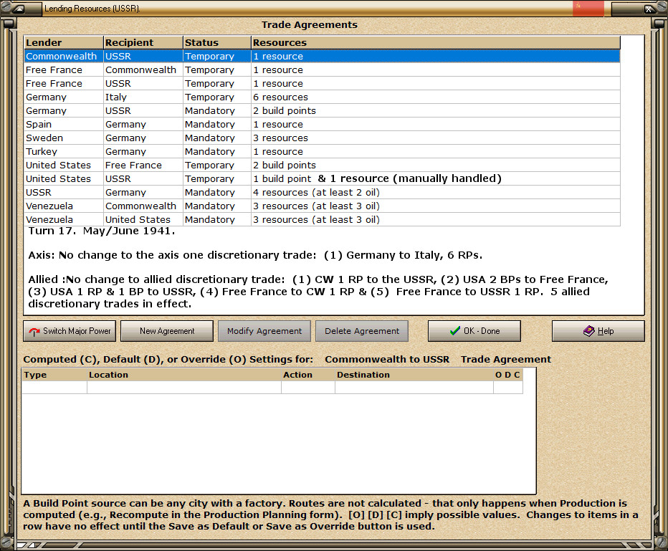Select Spain to Germany agreement row

click(322, 125)
